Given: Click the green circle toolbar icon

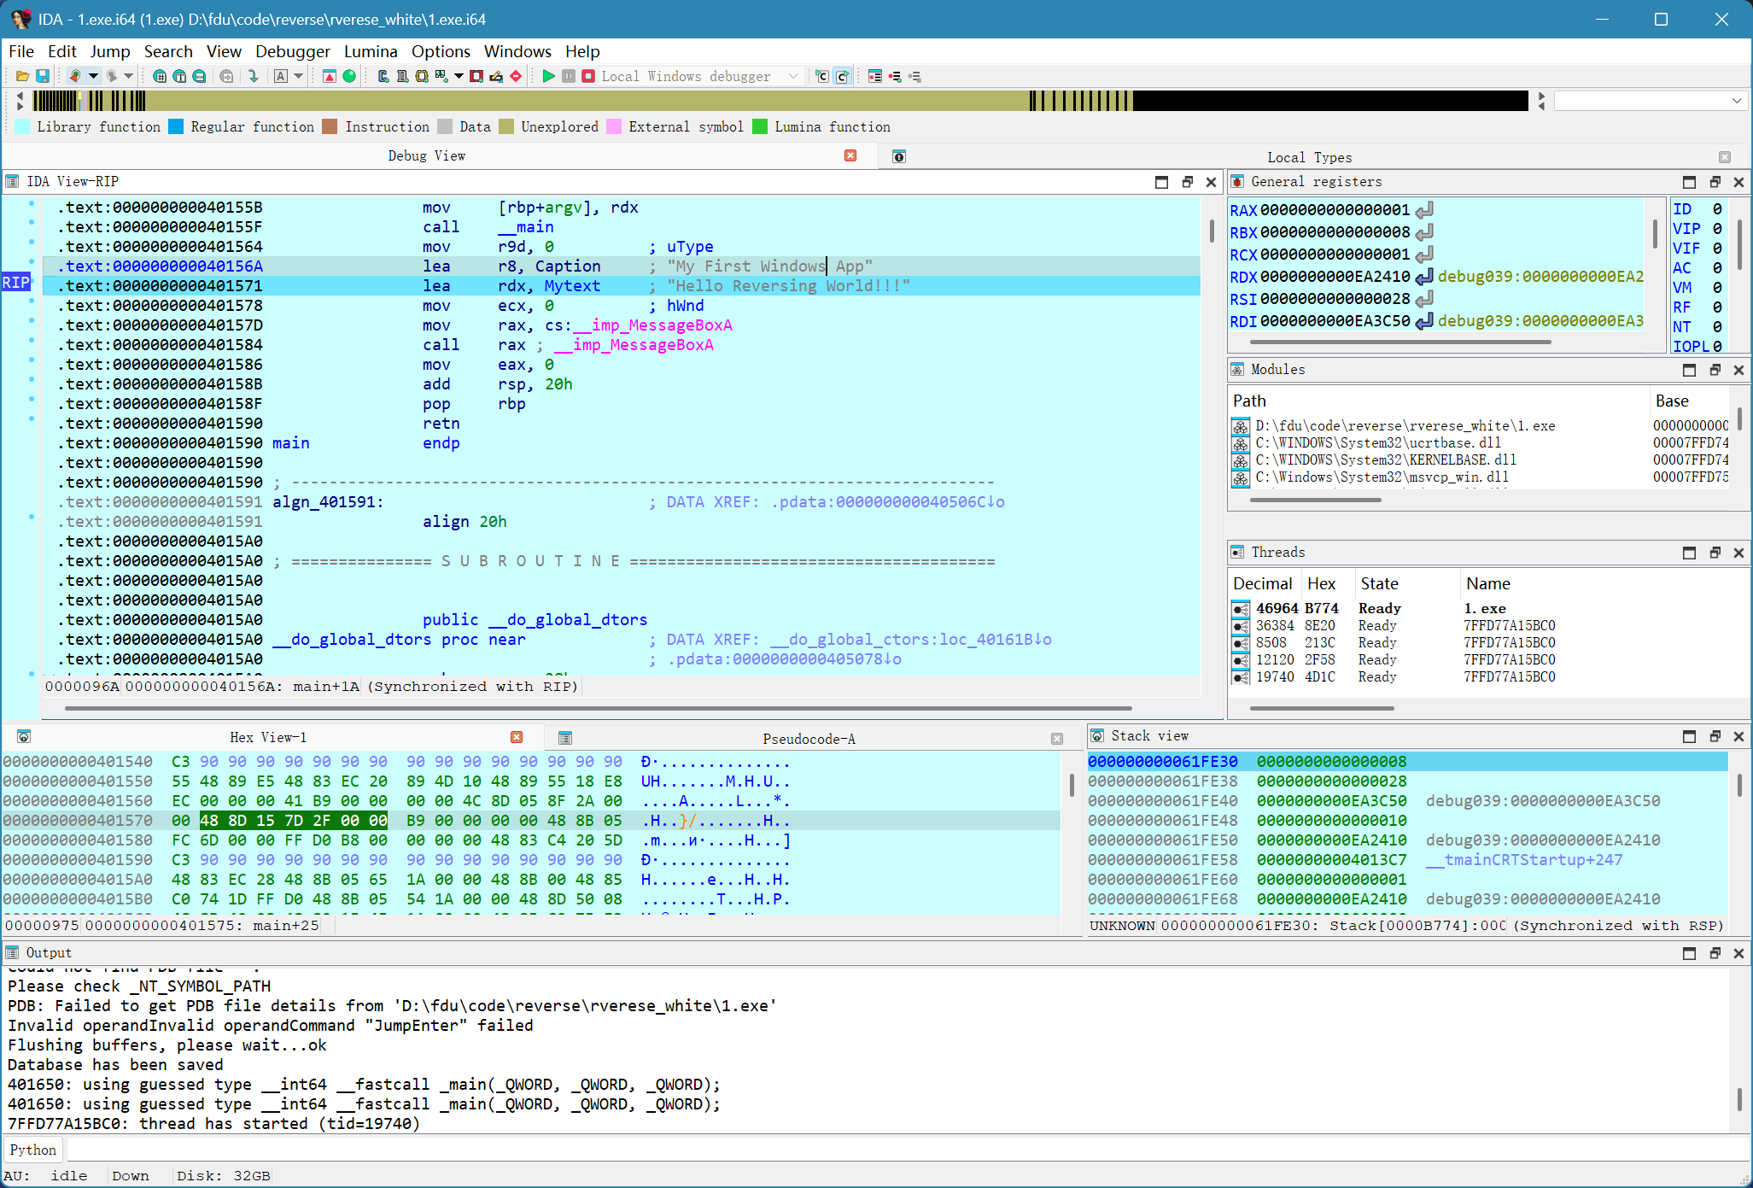Looking at the screenshot, I should (x=349, y=76).
